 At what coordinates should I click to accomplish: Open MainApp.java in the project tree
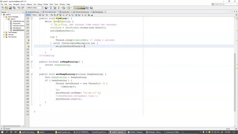(17, 28)
